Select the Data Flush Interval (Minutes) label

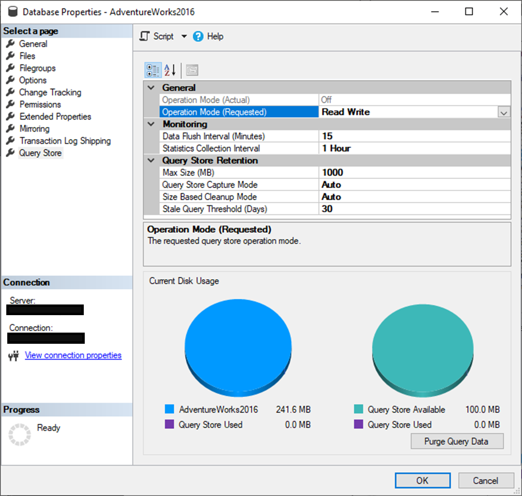tap(214, 136)
